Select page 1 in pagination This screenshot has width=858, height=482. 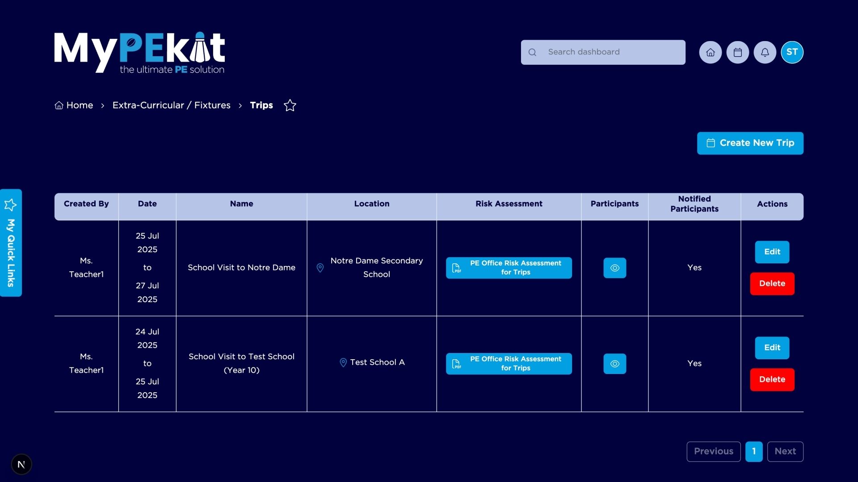click(x=753, y=451)
